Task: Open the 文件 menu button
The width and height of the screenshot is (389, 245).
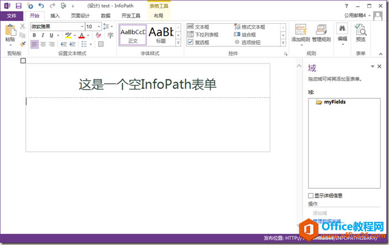Action: pos(12,16)
